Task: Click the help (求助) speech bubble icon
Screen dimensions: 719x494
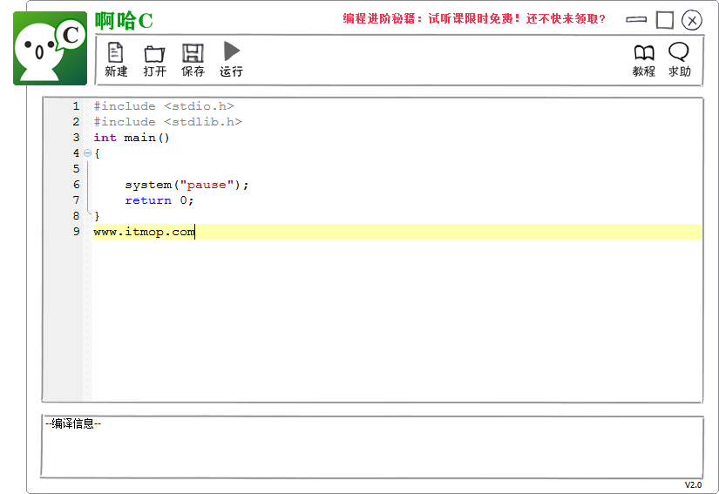Action: click(x=679, y=58)
